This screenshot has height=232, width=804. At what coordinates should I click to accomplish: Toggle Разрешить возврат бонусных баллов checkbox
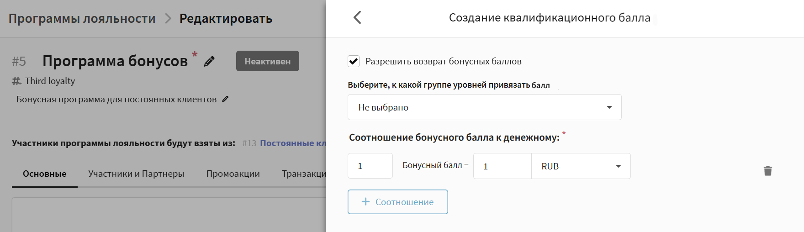(354, 61)
